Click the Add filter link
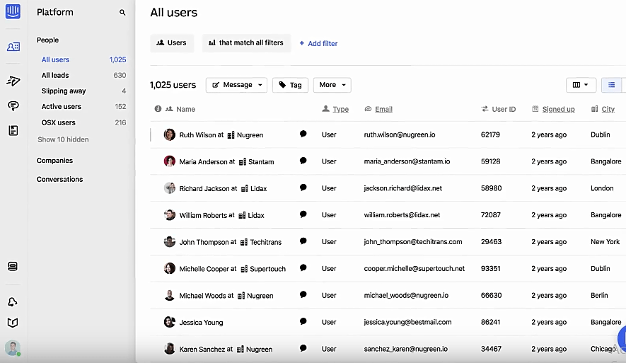This screenshot has height=363, width=626. [x=318, y=43]
